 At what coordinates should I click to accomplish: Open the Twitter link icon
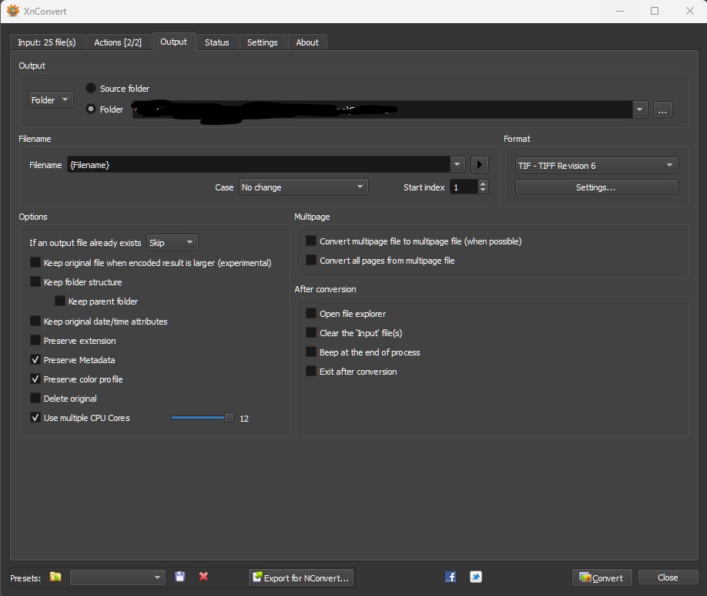click(x=476, y=577)
